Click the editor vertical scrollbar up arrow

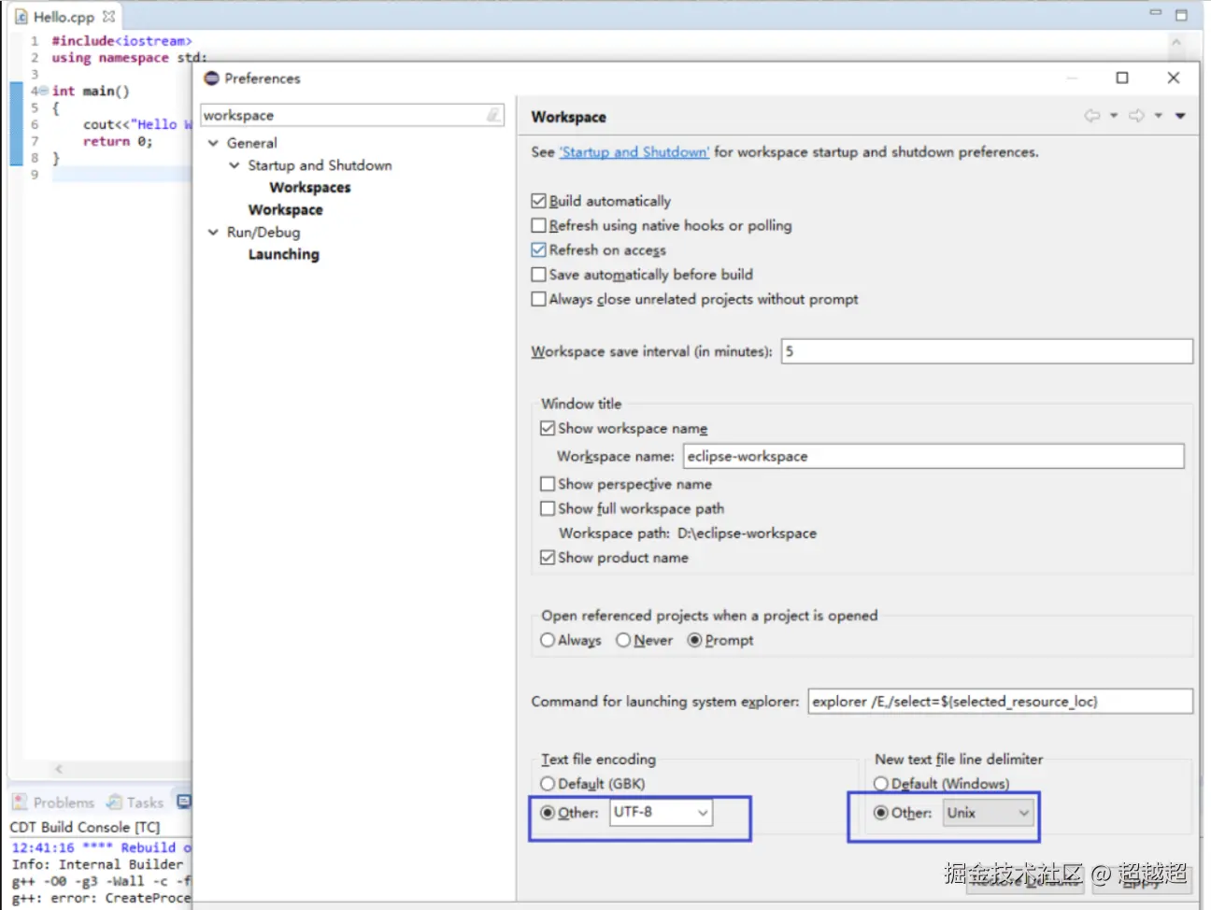[1175, 42]
